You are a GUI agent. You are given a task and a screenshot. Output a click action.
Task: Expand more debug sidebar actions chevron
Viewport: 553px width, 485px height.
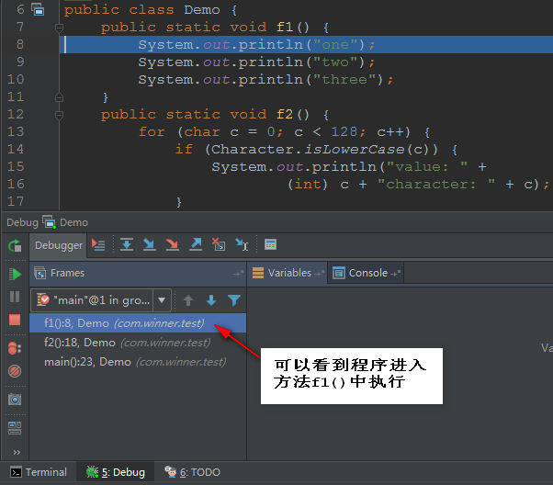(17, 452)
